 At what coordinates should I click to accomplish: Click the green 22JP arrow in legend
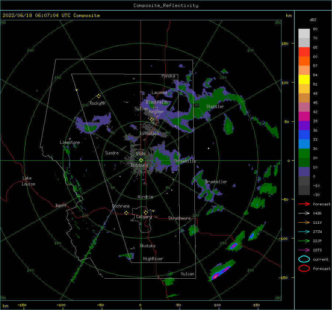point(304,241)
